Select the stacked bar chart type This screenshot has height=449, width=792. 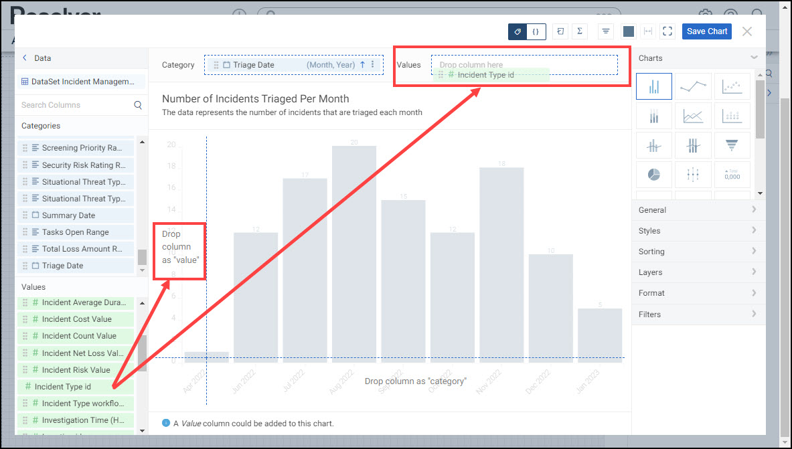tap(653, 116)
